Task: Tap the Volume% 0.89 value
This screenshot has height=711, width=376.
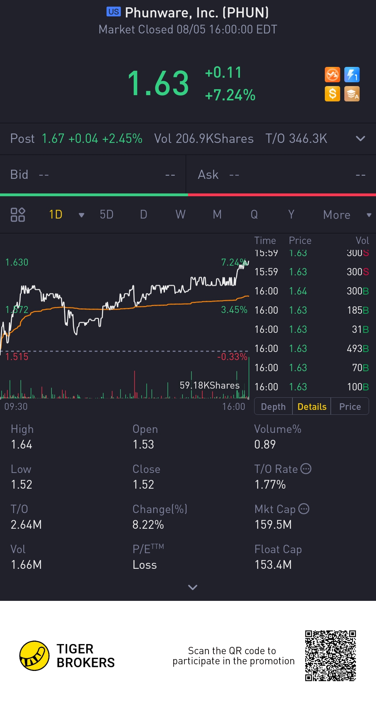Action: (265, 444)
